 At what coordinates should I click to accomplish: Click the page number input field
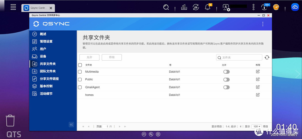pyautogui.click(x=106, y=126)
